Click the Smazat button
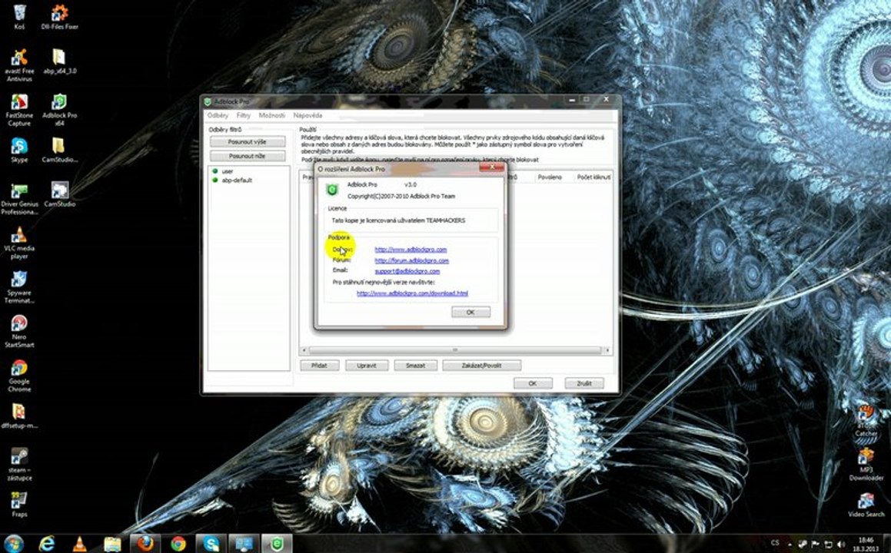Viewport: 891px width, 553px height. coord(415,366)
